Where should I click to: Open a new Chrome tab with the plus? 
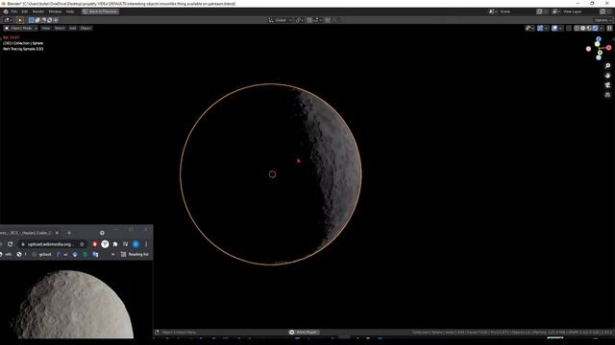(69, 233)
